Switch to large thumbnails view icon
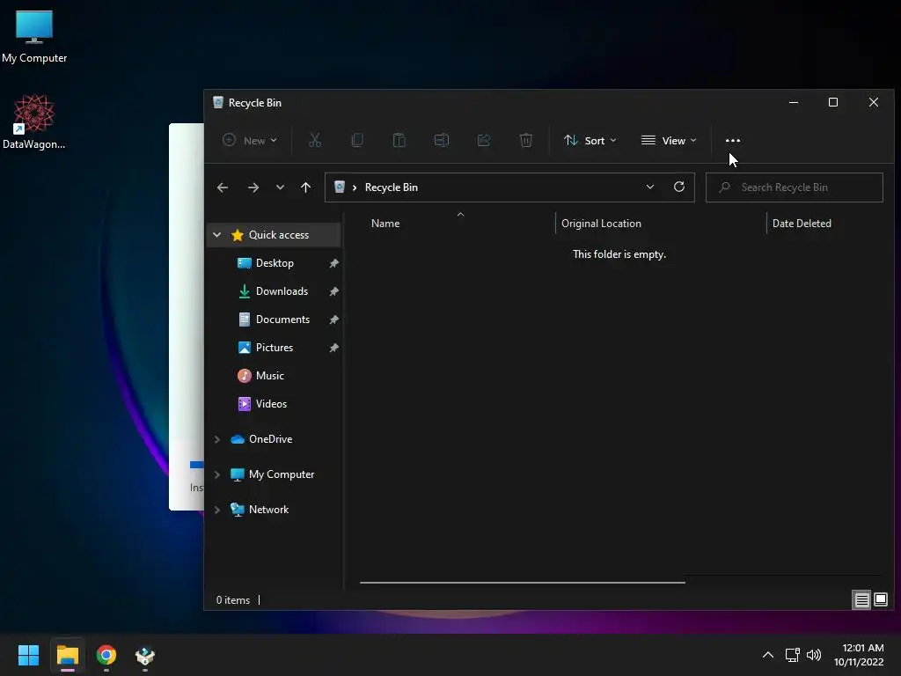The height and width of the screenshot is (676, 901). tap(880, 600)
